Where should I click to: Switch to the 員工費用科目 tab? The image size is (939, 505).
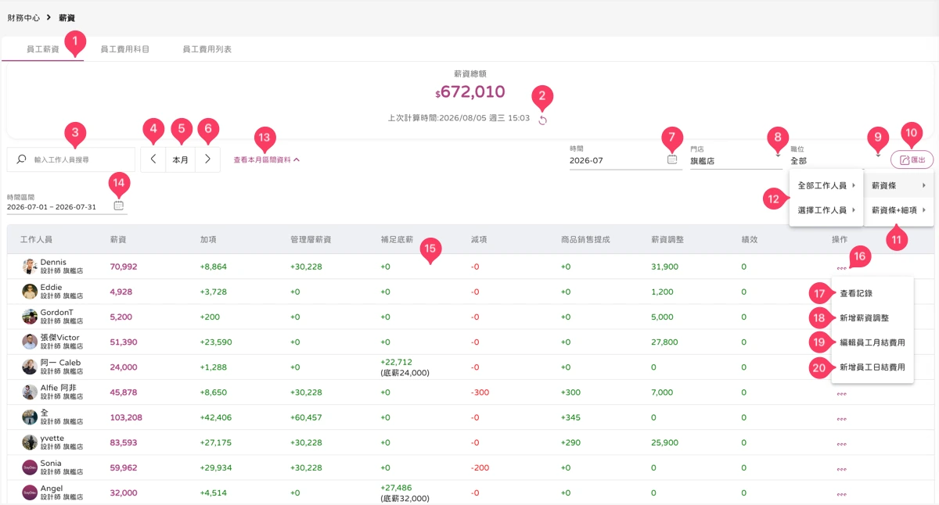(x=125, y=48)
